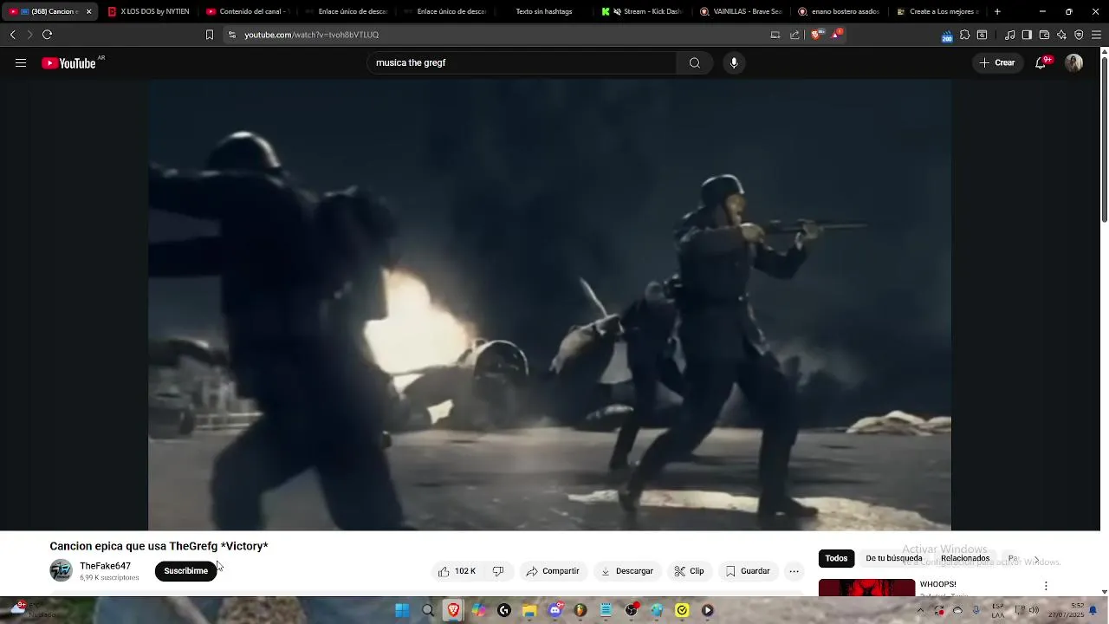Show hidden system tray icons chevron
This screenshot has height=624, width=1109.
920,610
